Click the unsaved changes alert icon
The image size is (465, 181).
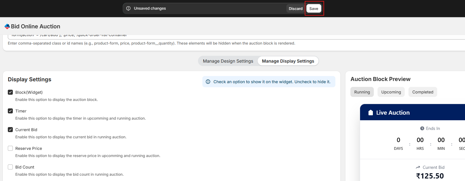coord(128,8)
